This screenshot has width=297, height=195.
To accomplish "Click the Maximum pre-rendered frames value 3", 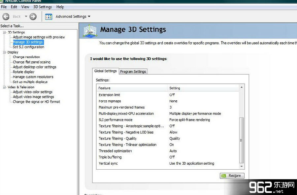I will click(171, 107).
